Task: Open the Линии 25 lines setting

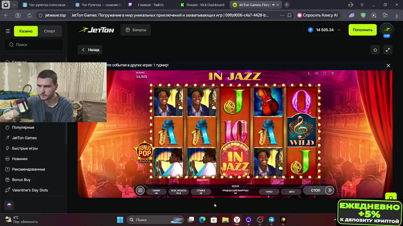Action: 156,191
